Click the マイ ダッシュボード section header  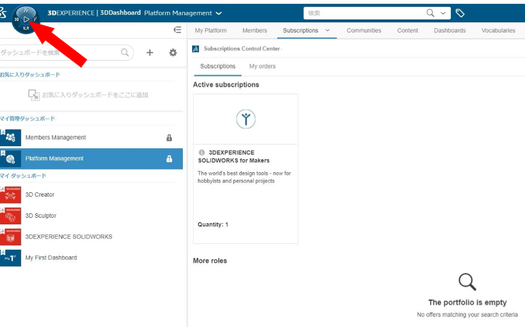[x=23, y=175]
